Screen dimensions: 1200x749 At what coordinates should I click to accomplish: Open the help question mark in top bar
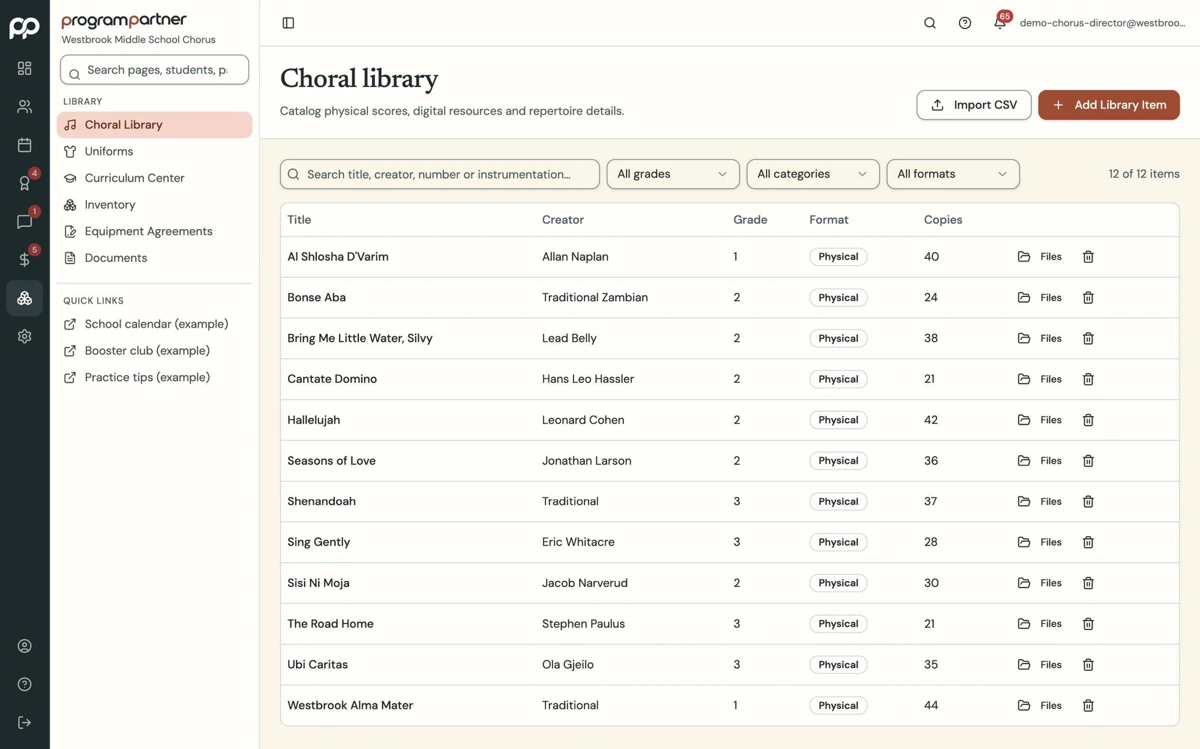(x=965, y=23)
